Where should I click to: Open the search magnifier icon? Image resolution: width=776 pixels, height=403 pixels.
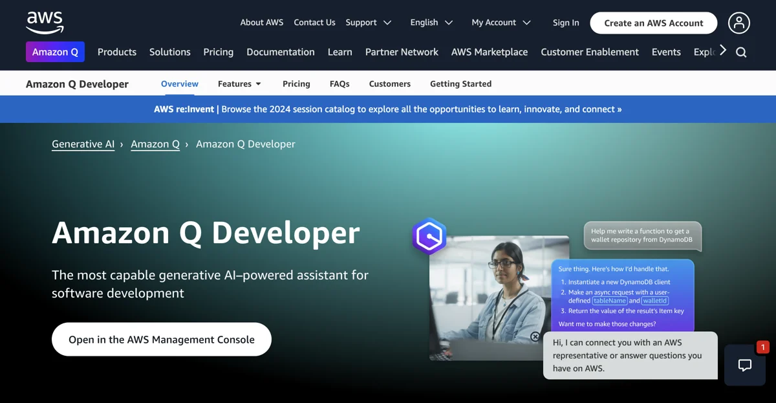(741, 52)
